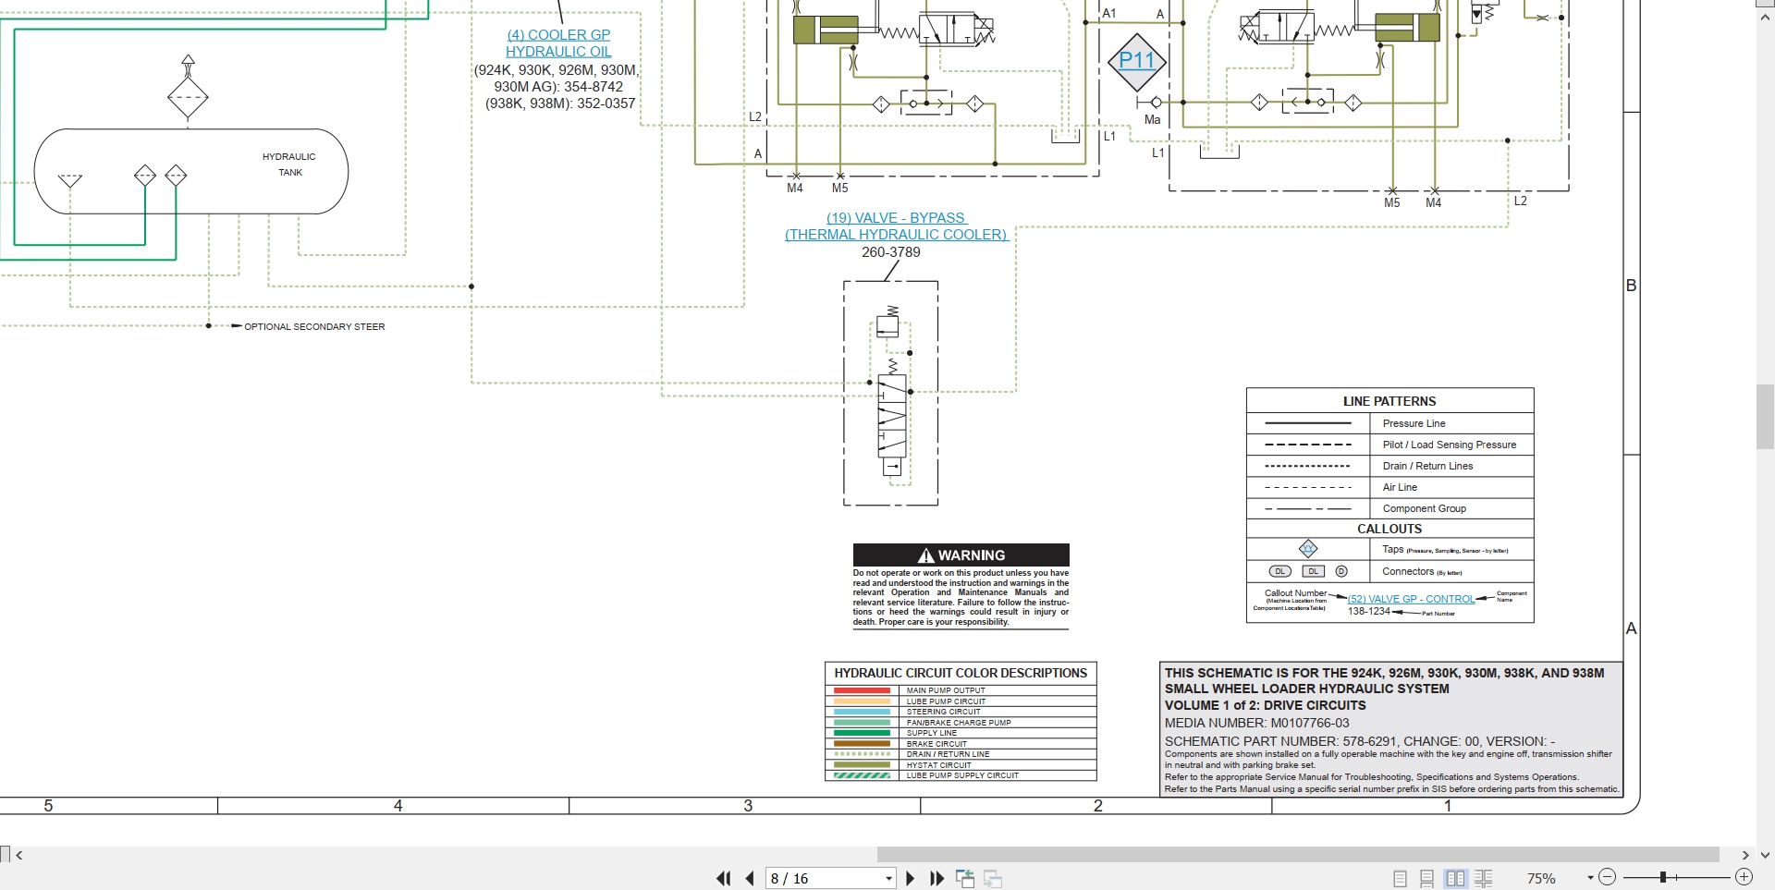Open the page number dropdown arrow
Viewport: 1775px width, 890px height.
(x=889, y=878)
